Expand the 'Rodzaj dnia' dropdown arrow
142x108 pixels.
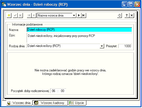[x=102, y=46]
